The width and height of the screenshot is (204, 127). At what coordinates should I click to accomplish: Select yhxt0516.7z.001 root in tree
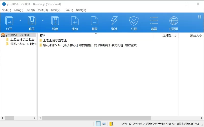click(x=17, y=35)
